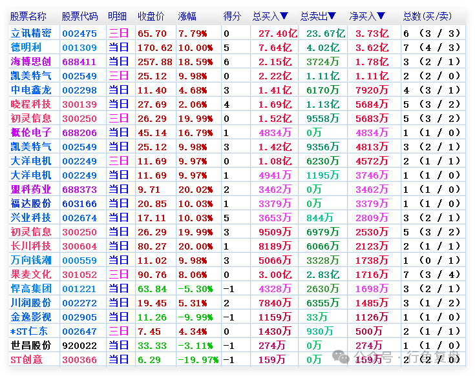Open 当日 detail for 海博思创
This screenshot has height=376, width=475.
click(x=119, y=62)
